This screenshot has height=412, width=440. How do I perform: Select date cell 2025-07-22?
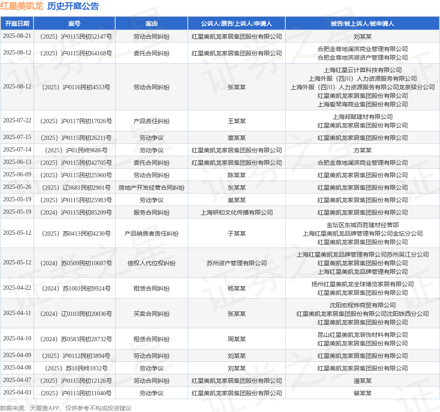(x=17, y=121)
